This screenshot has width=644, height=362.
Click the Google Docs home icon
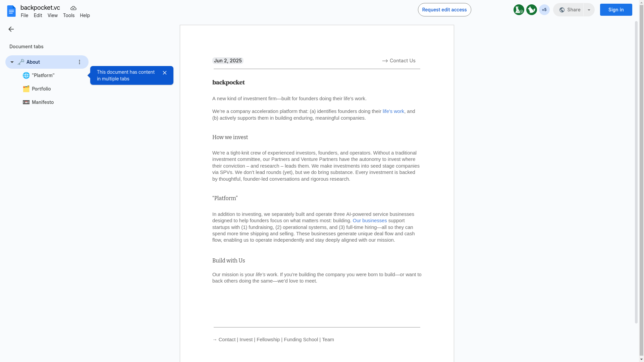click(11, 11)
